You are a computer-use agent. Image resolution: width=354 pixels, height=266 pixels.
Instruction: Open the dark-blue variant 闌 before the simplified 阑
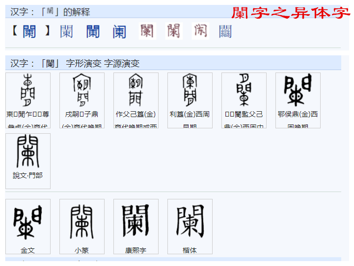pos(93,31)
